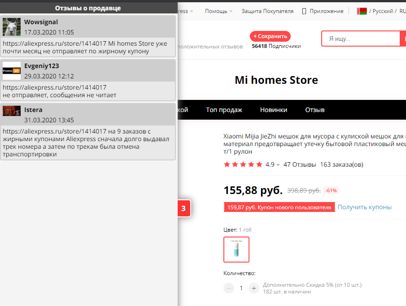
Task: Toggle the red badge showing 3 reviews
Action: (184, 208)
